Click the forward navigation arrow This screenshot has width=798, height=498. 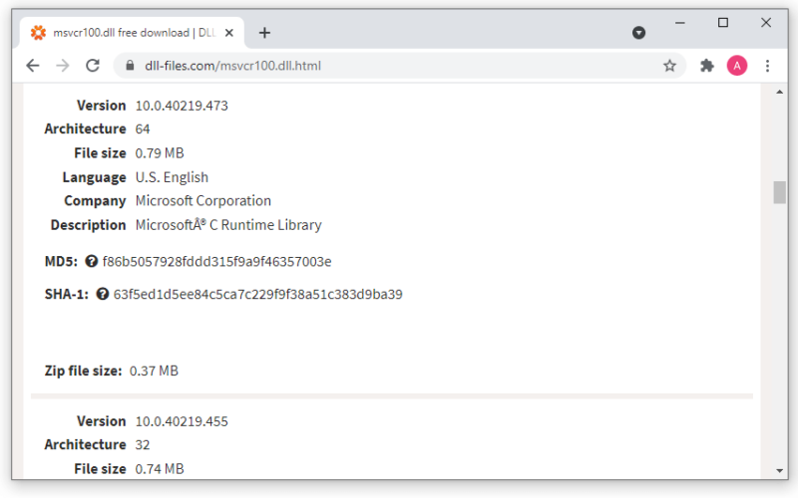[x=63, y=66]
